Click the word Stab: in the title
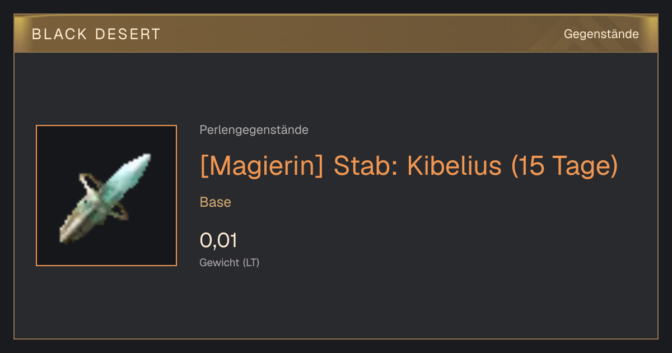 coord(366,166)
